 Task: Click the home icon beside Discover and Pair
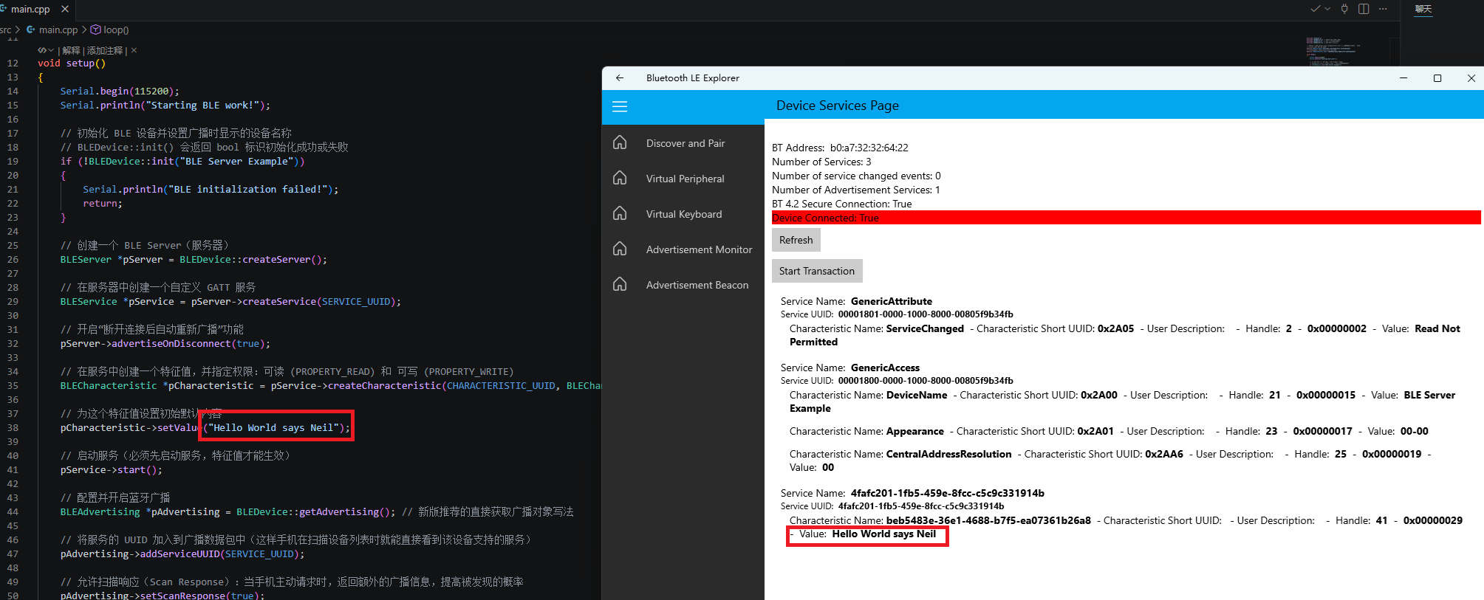(620, 142)
